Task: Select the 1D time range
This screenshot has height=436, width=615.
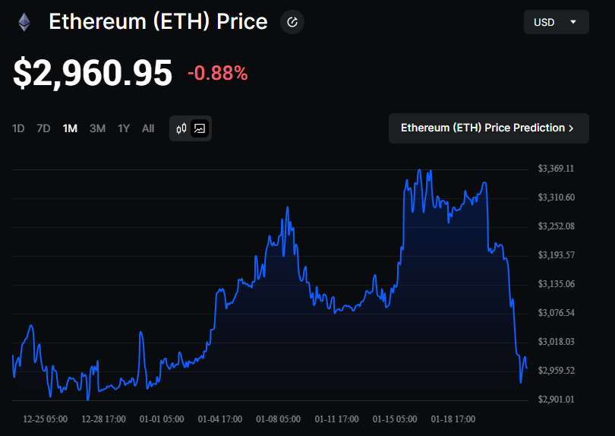Action: coord(18,128)
